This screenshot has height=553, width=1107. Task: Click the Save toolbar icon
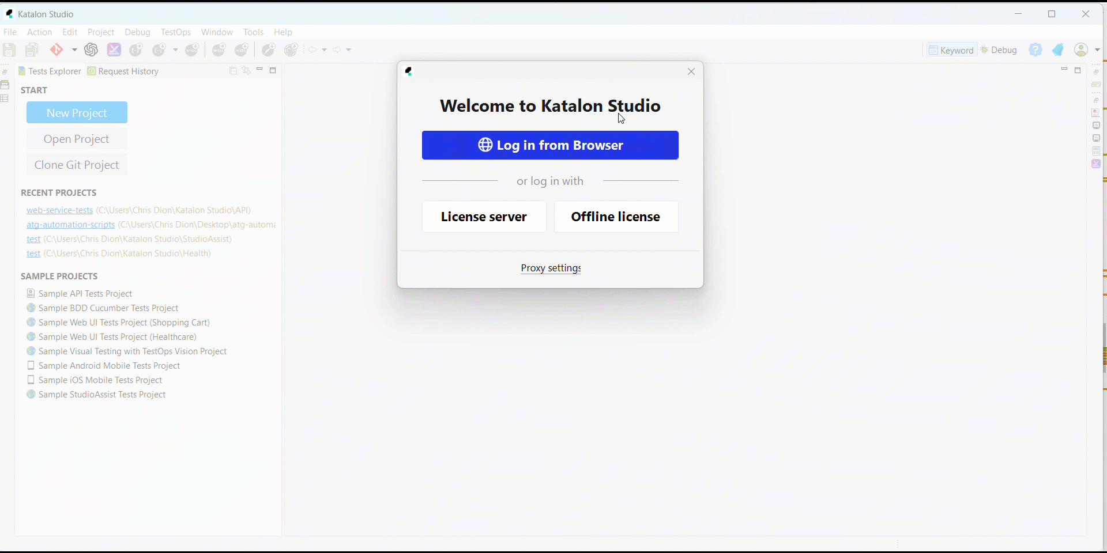click(9, 50)
